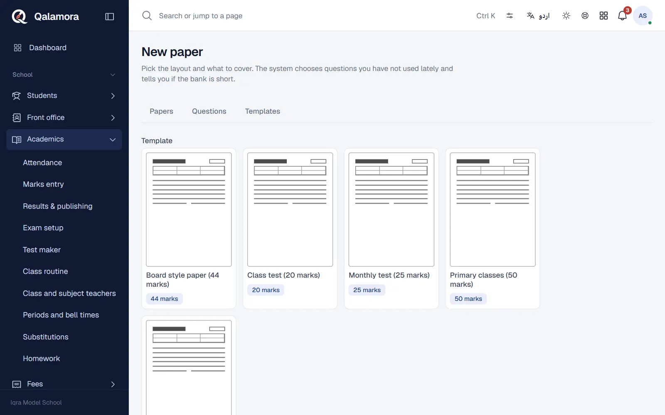Collapse the School section chevron
This screenshot has height=415, width=665.
[113, 75]
